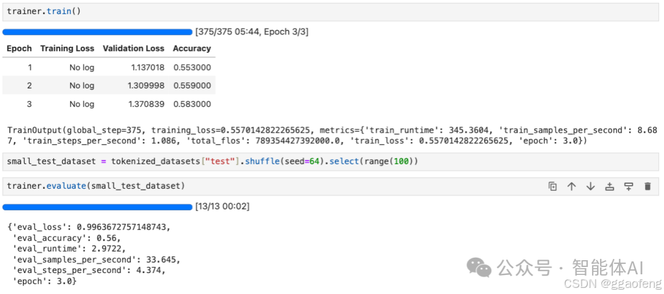This screenshot has height=294, width=664.
Task: Click the 'No log' cell in epoch 3 row
Action: coord(82,104)
